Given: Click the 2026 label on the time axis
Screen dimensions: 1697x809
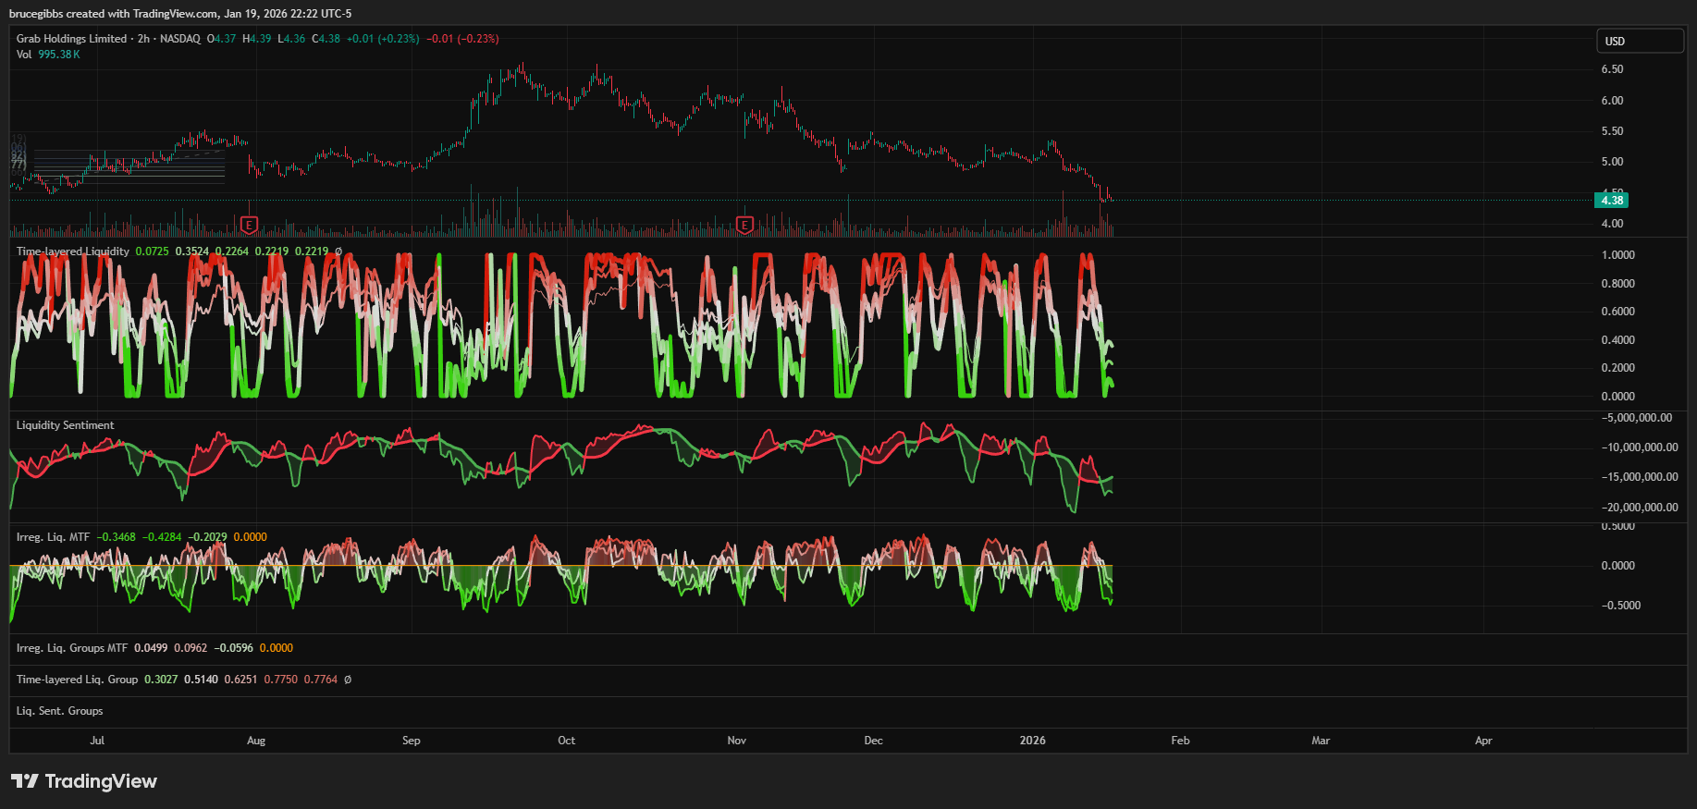Looking at the screenshot, I should [1032, 741].
